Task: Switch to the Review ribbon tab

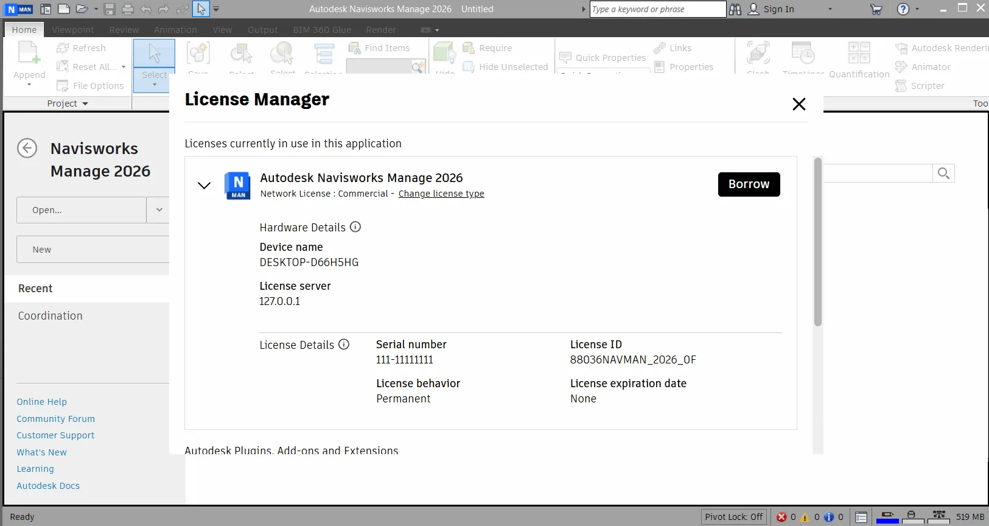Action: (124, 30)
